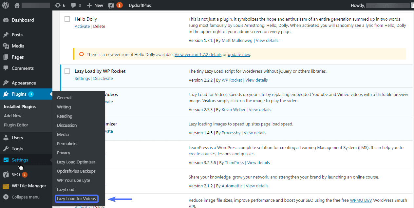Click the Appearance paintbrush icon
Image resolution: width=414 pixels, height=208 pixels.
tap(6, 83)
